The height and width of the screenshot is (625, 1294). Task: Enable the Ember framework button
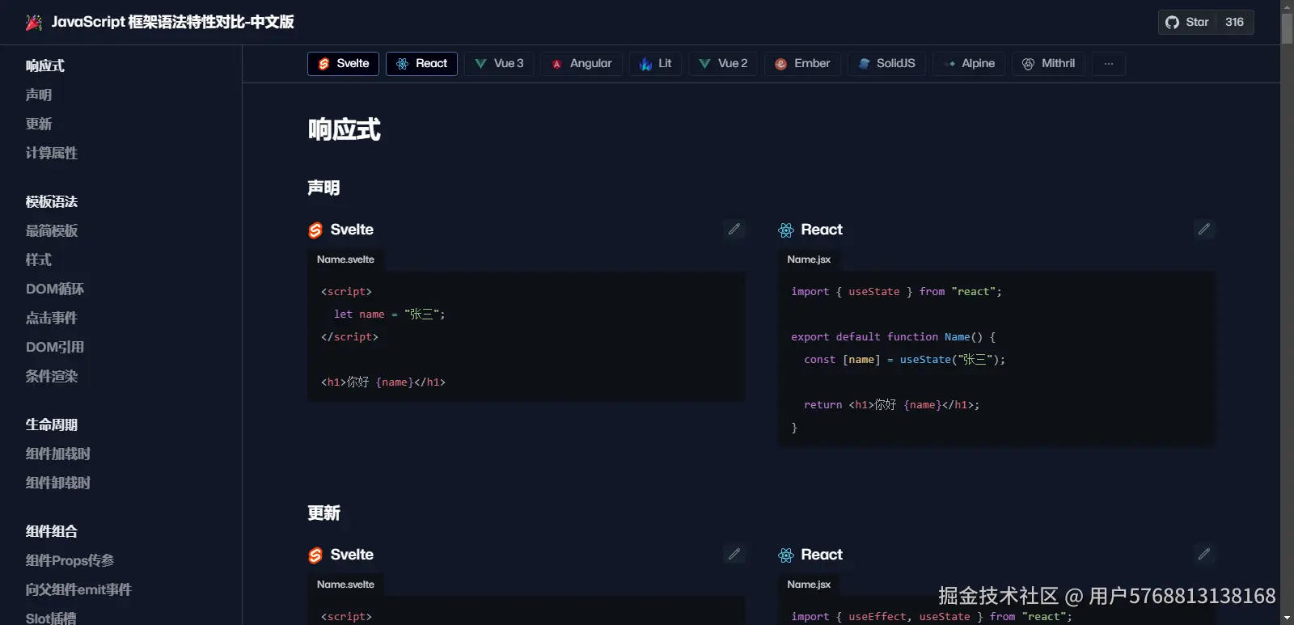(802, 64)
